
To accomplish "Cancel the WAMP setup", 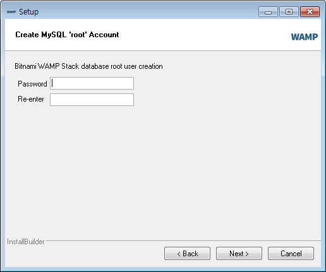I will [291, 254].
